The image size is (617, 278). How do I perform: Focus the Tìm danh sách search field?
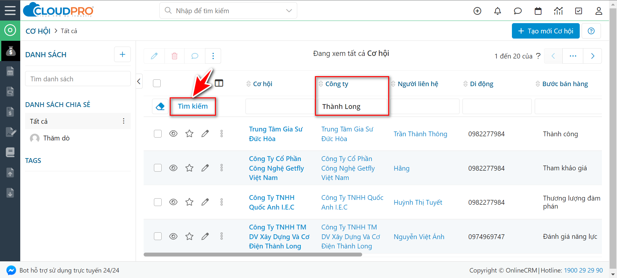pyautogui.click(x=78, y=79)
